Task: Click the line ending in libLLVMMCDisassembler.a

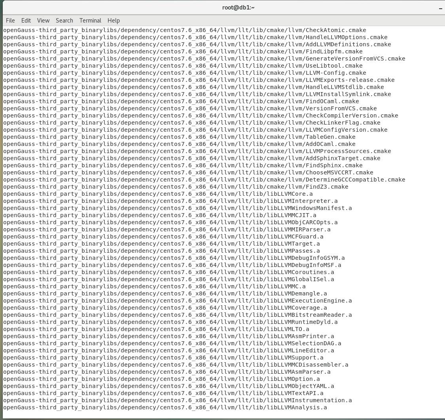Action: pos(176,364)
